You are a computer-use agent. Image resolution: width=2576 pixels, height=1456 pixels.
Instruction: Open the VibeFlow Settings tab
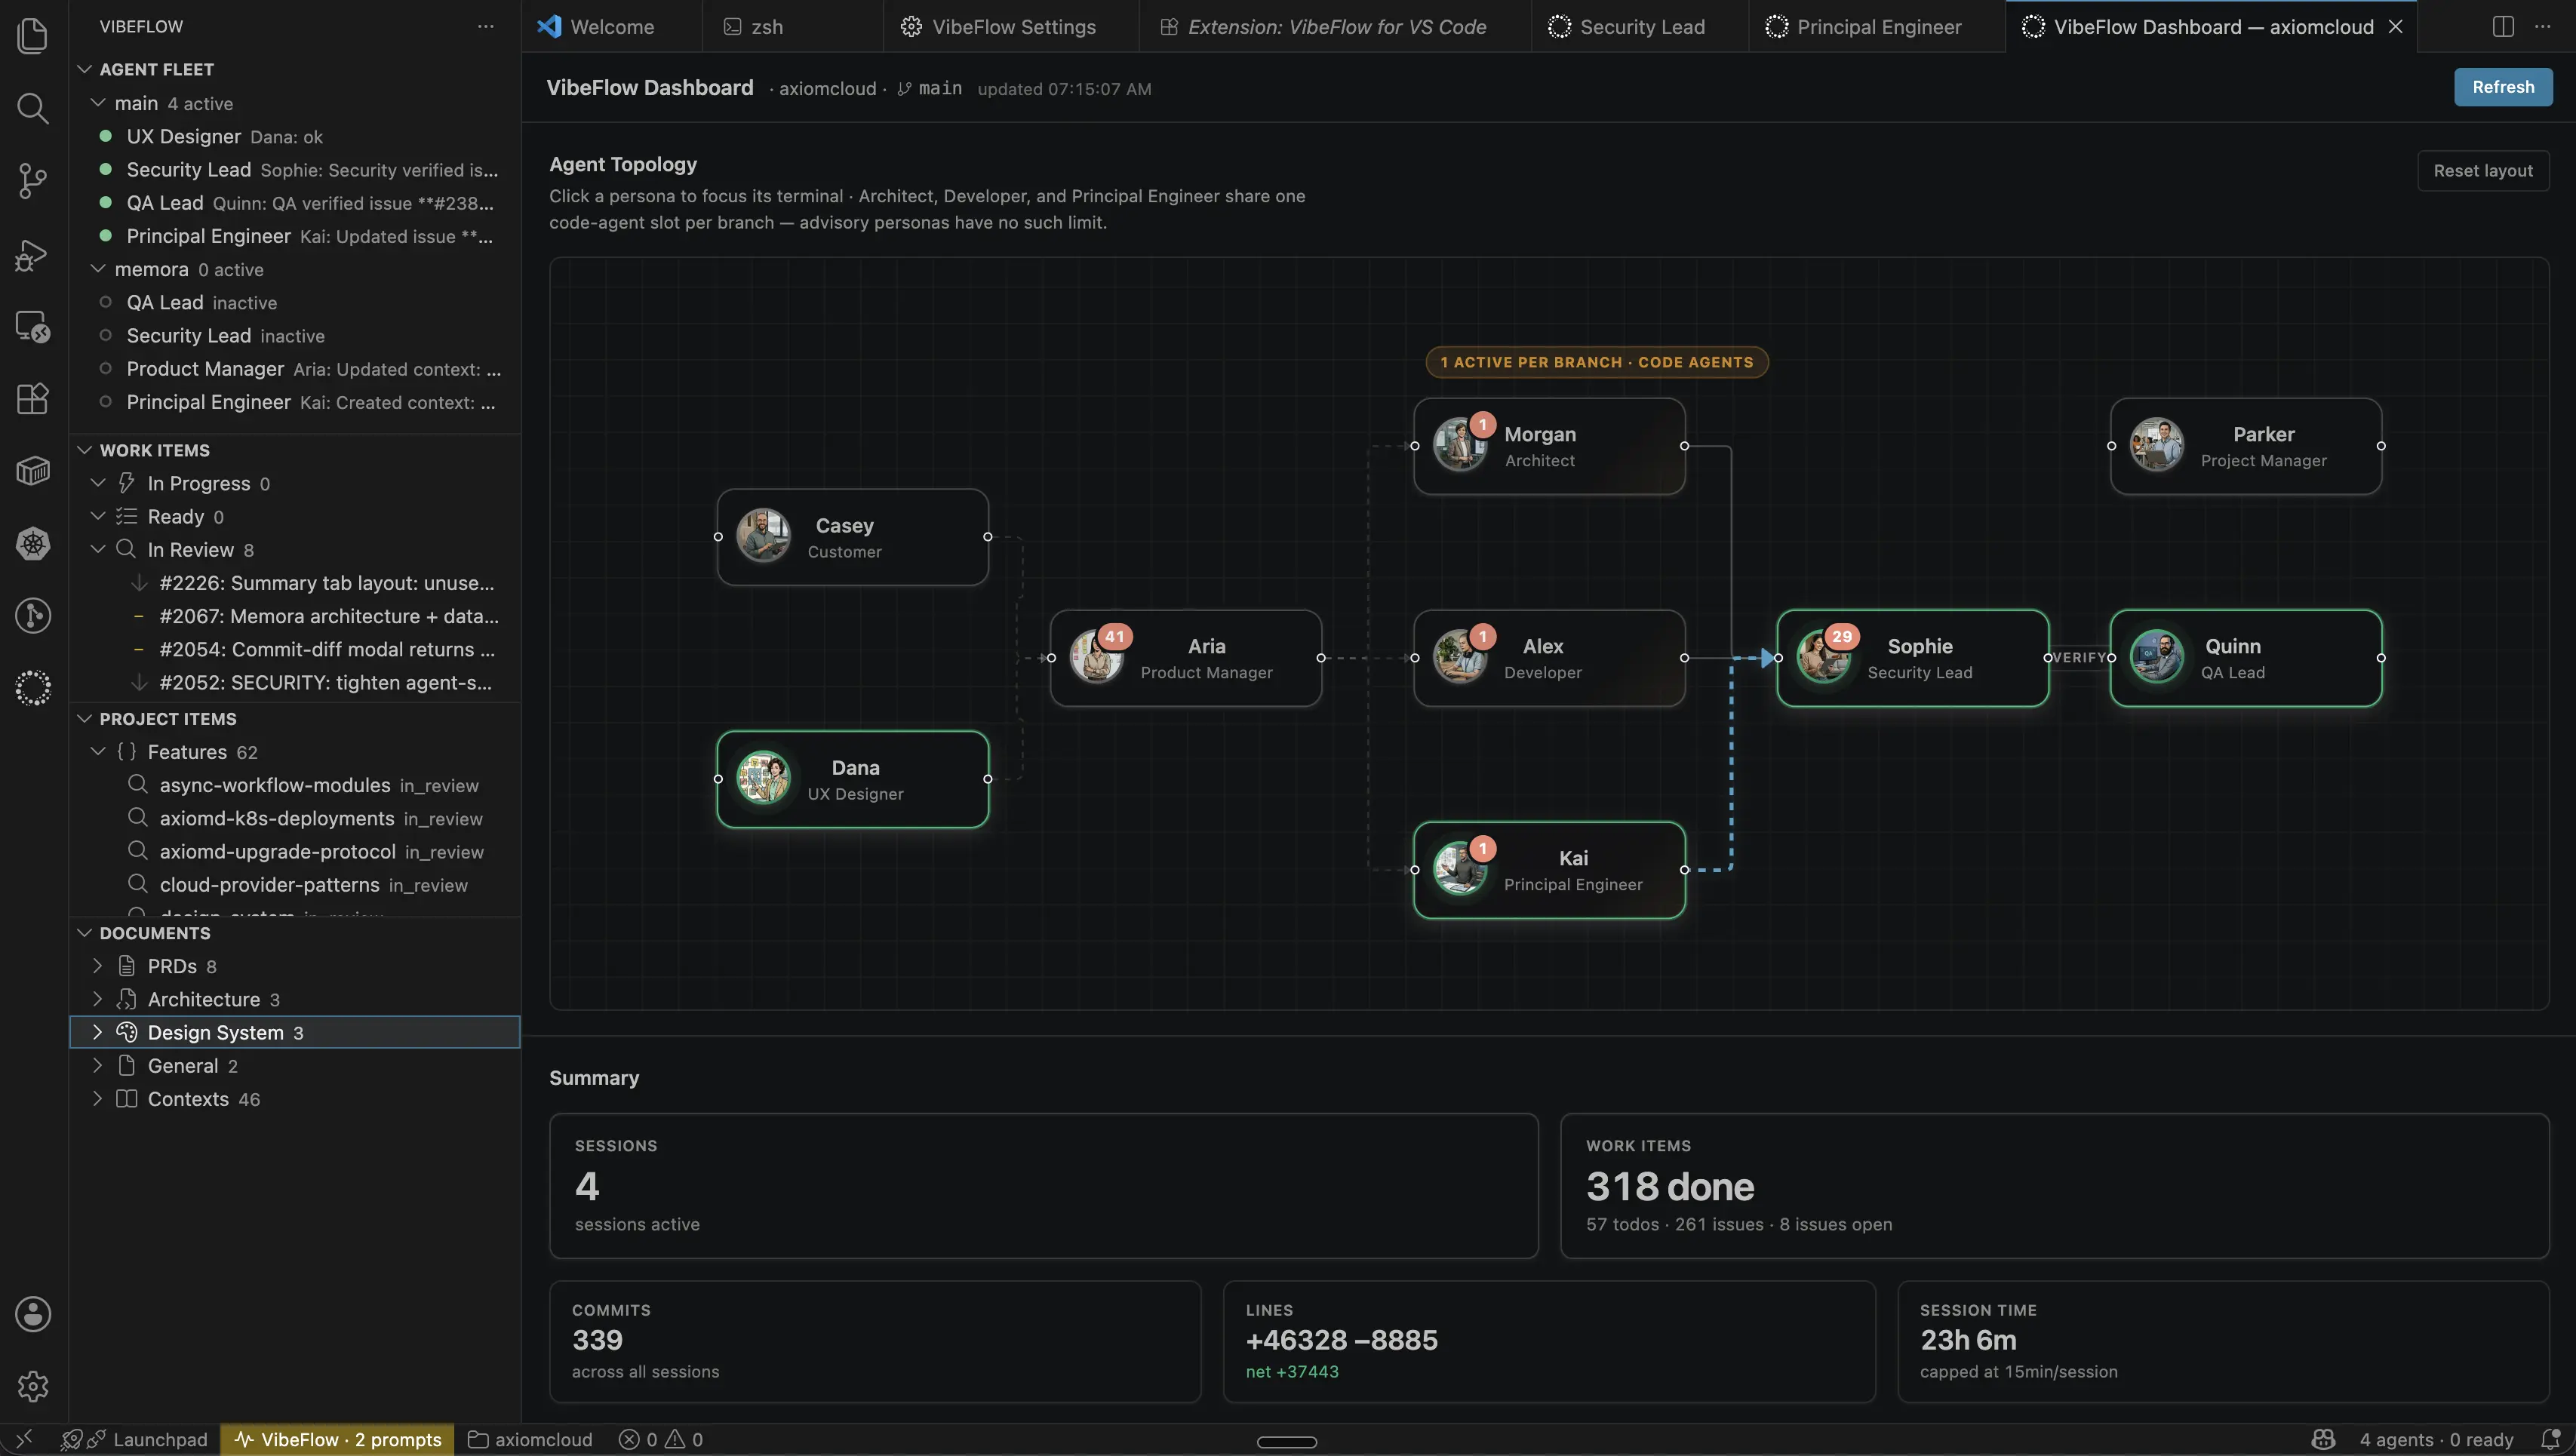1011,27
